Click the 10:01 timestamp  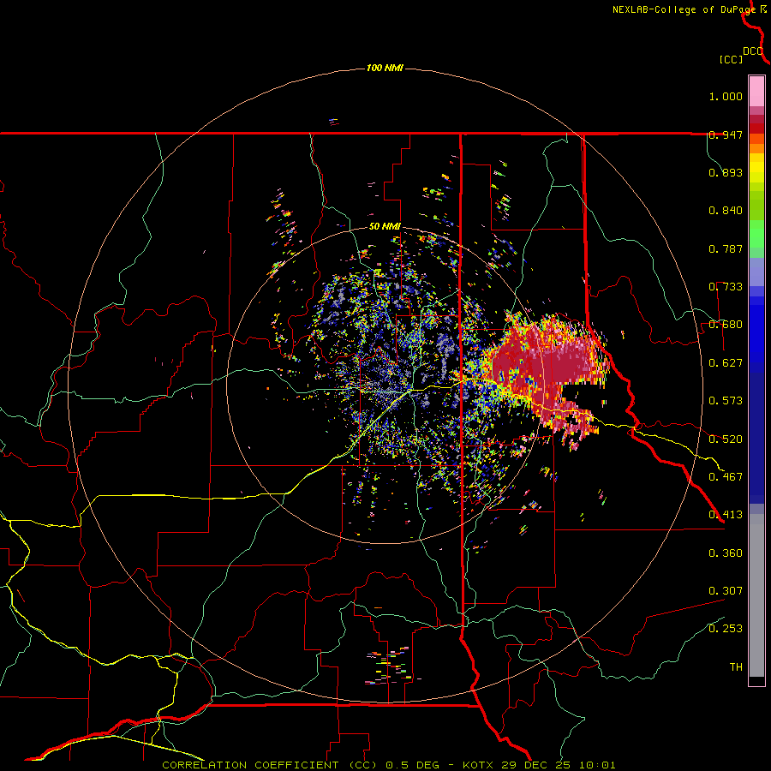coord(597,765)
